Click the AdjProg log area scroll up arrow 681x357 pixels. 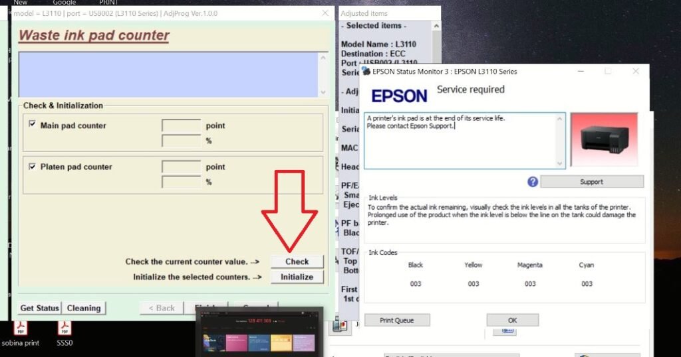[323, 57]
